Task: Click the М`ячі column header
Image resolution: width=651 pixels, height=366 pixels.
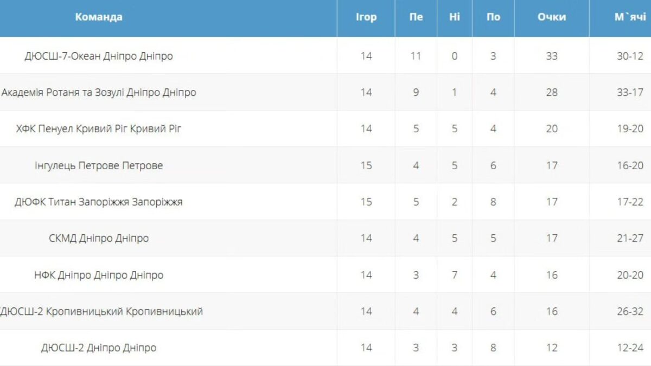Action: pyautogui.click(x=630, y=17)
